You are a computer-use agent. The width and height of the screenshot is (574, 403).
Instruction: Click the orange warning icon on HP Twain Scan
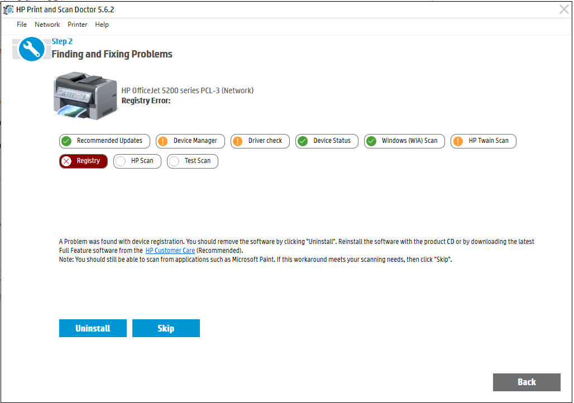click(458, 141)
